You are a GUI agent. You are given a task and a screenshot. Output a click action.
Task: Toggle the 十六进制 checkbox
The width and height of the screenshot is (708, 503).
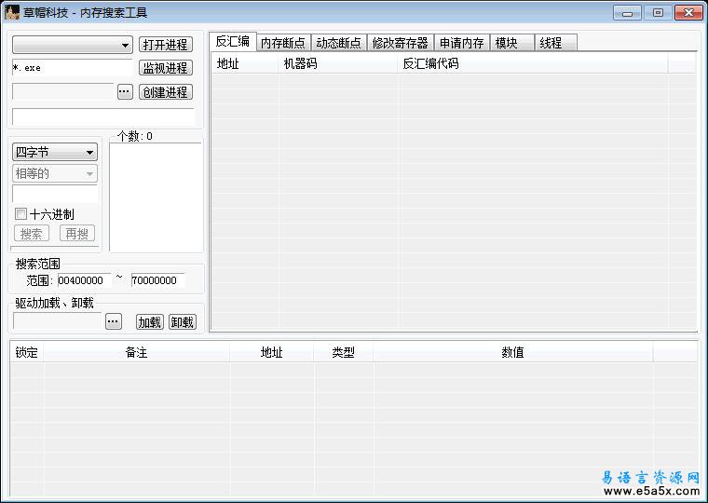[x=20, y=213]
